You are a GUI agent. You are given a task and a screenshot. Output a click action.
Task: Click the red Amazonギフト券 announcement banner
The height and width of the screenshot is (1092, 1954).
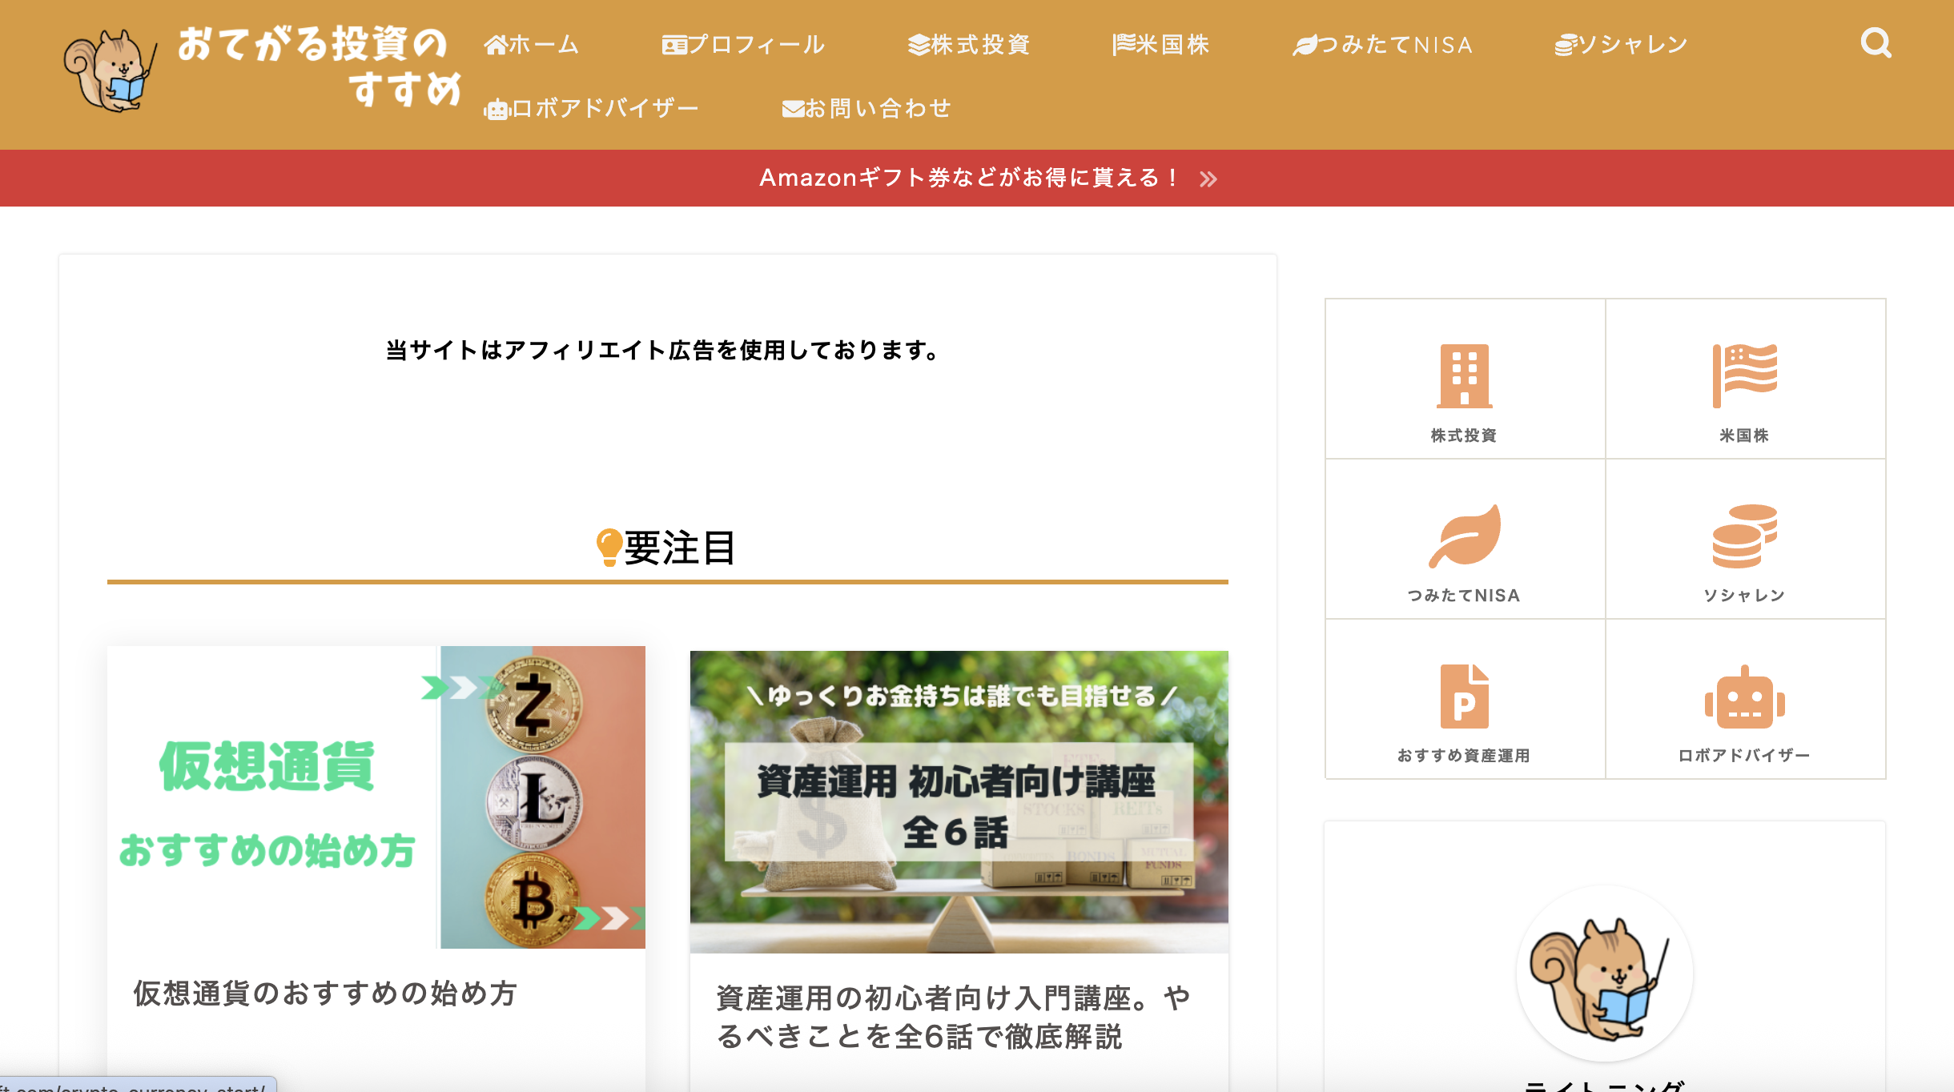click(977, 178)
